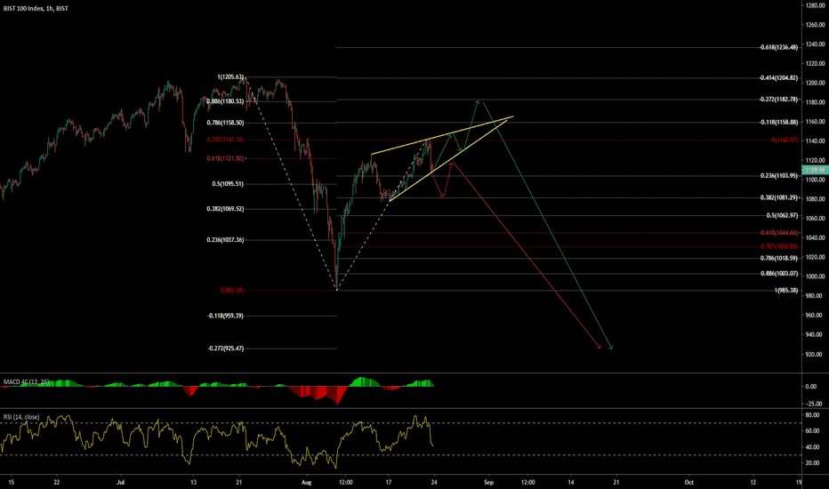Click 0.00 on the MACD scale
The width and height of the screenshot is (829, 489).
811,387
